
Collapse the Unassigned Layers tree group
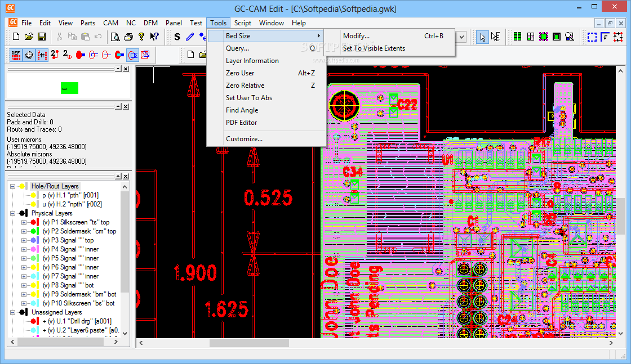click(12, 312)
